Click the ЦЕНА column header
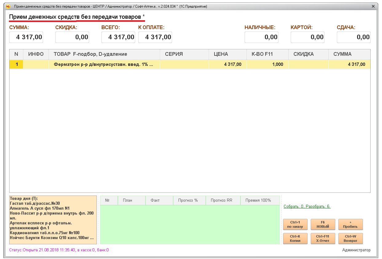382x259 pixels. pos(227,54)
